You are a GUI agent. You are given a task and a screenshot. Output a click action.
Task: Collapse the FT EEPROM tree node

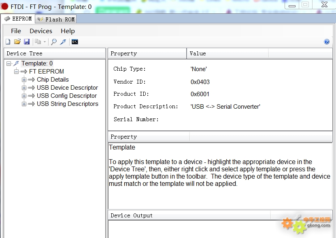point(16,72)
